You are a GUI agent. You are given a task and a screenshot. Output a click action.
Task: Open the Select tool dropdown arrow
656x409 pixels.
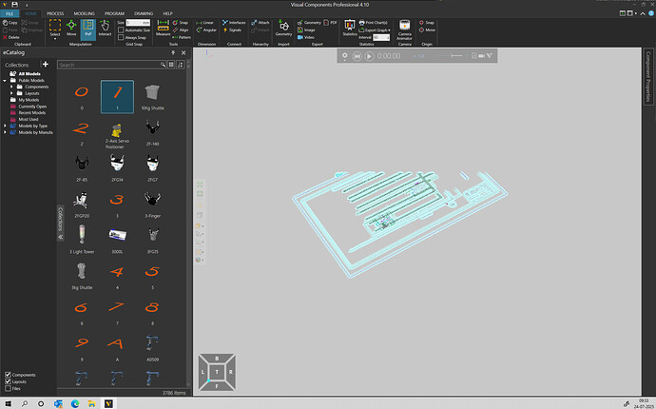pos(55,39)
